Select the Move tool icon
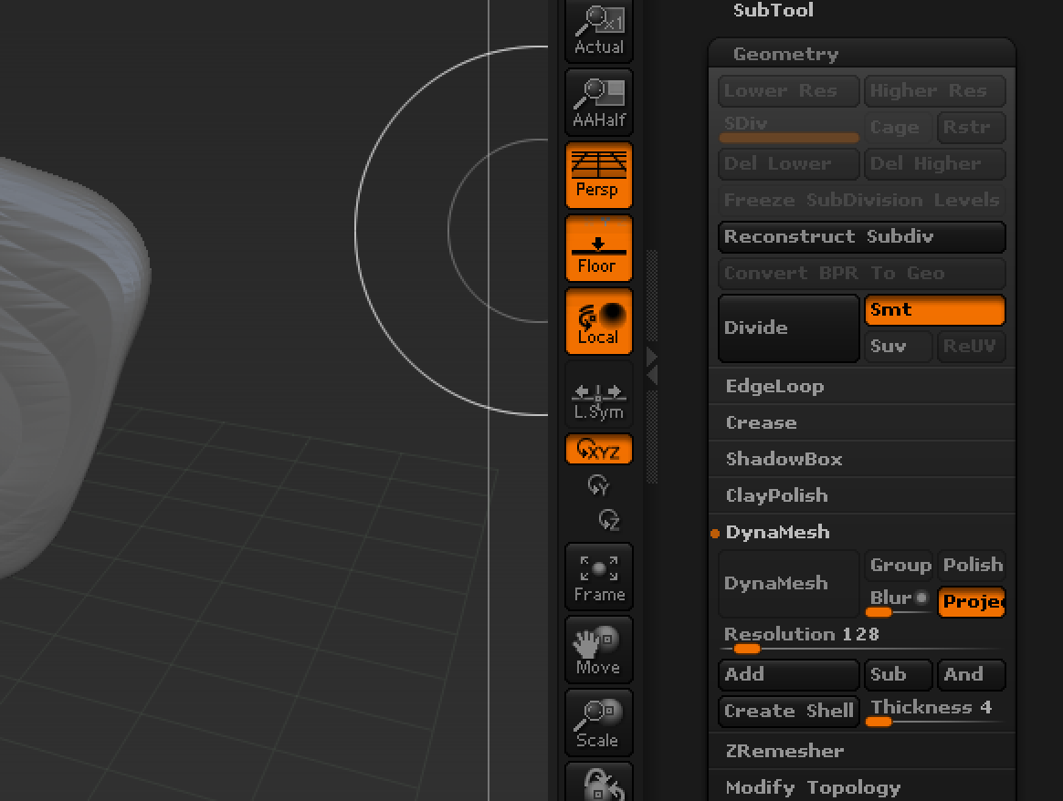 click(598, 649)
